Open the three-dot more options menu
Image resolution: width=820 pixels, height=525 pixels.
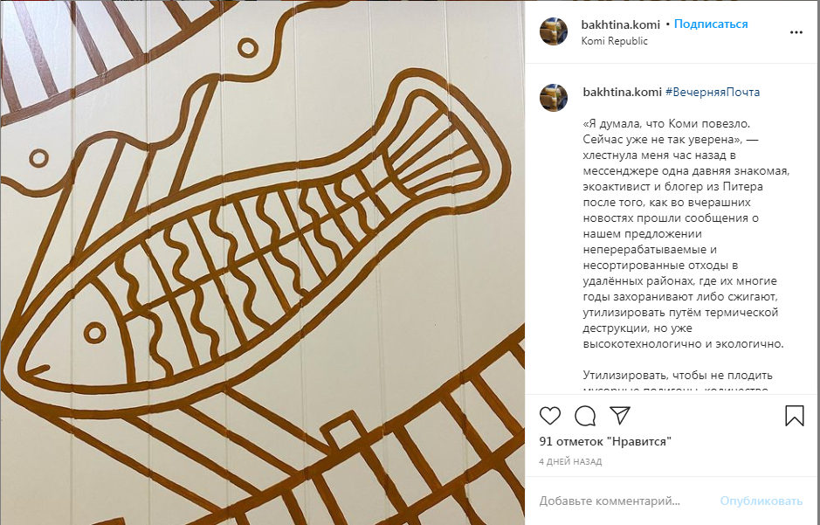tap(796, 32)
